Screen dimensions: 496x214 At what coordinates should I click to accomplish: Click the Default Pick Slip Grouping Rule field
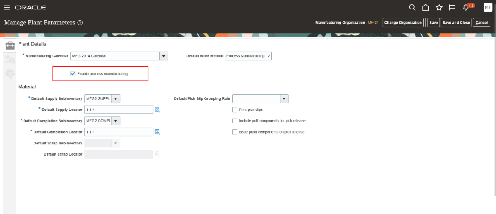point(256,99)
